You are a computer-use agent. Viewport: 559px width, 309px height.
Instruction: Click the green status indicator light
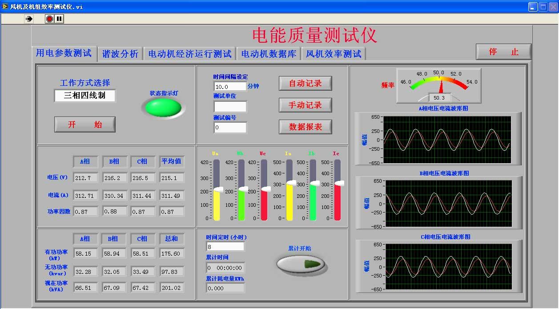coord(163,108)
